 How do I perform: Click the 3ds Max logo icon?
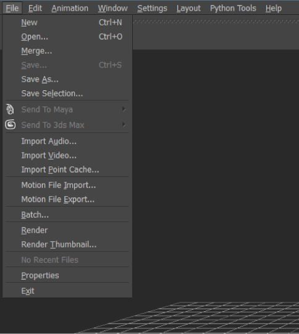(11, 124)
